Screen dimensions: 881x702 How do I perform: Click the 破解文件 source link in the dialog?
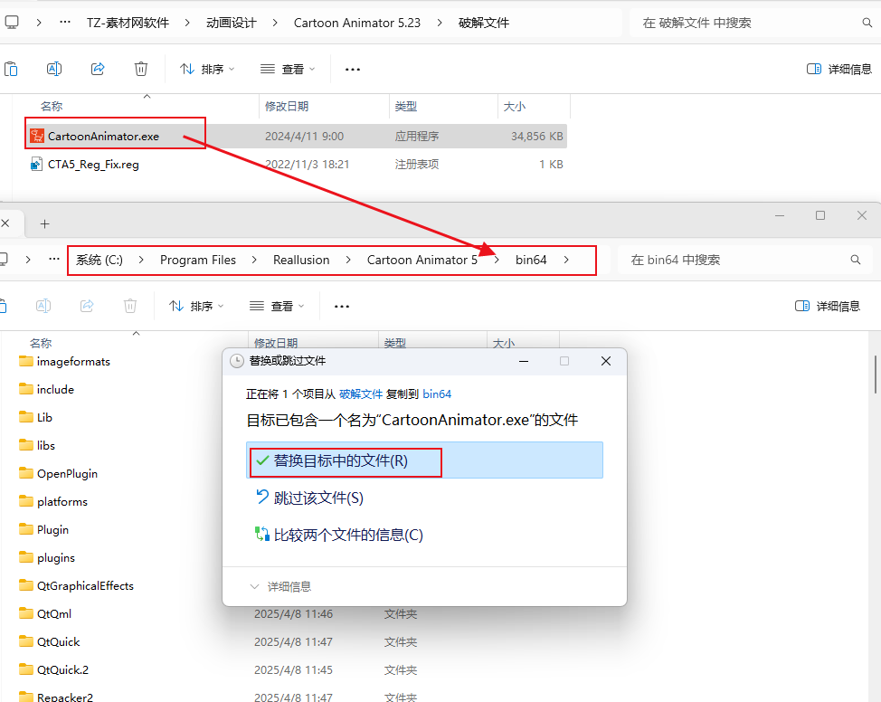(x=361, y=394)
